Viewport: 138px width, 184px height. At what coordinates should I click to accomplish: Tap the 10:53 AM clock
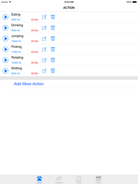(69, 2)
